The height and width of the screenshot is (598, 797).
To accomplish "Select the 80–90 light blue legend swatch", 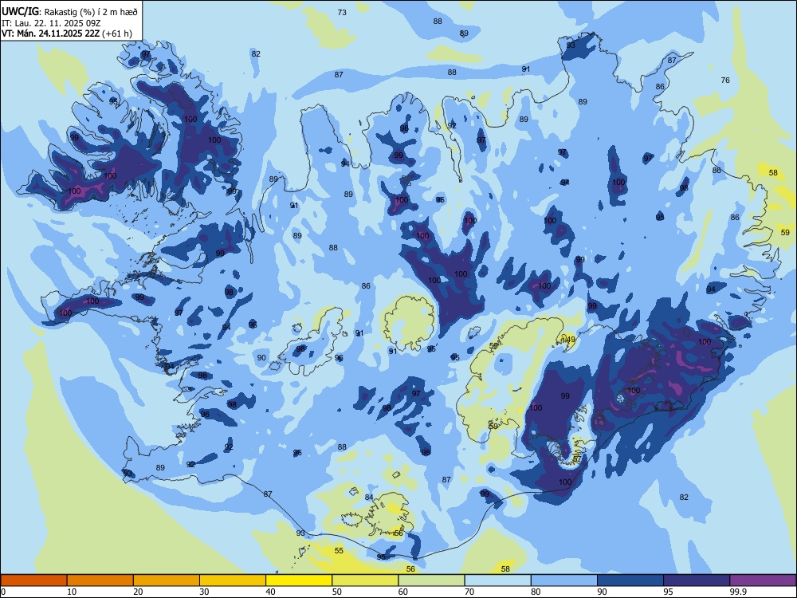I will tap(564, 580).
